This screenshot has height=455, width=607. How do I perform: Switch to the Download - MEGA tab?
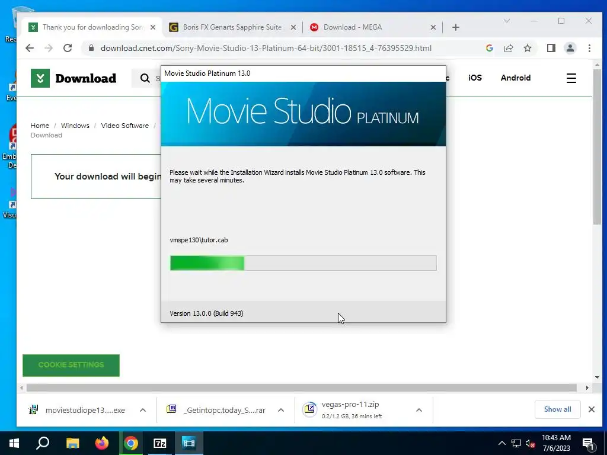[372, 27]
